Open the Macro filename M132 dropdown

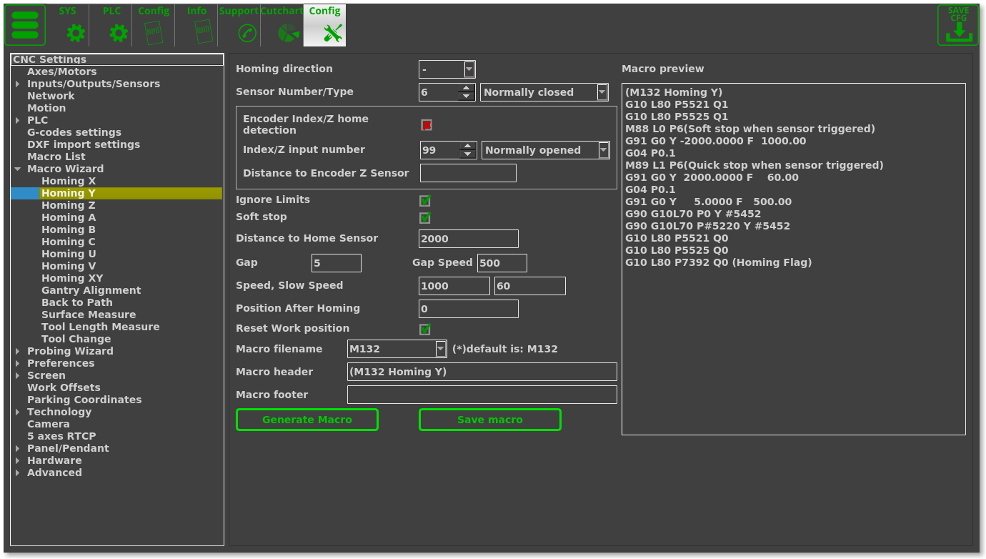tap(441, 349)
